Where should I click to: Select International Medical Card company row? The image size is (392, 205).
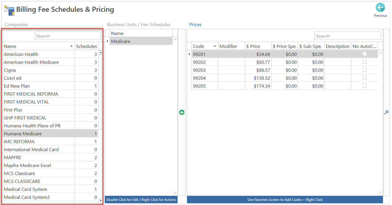click(51, 149)
